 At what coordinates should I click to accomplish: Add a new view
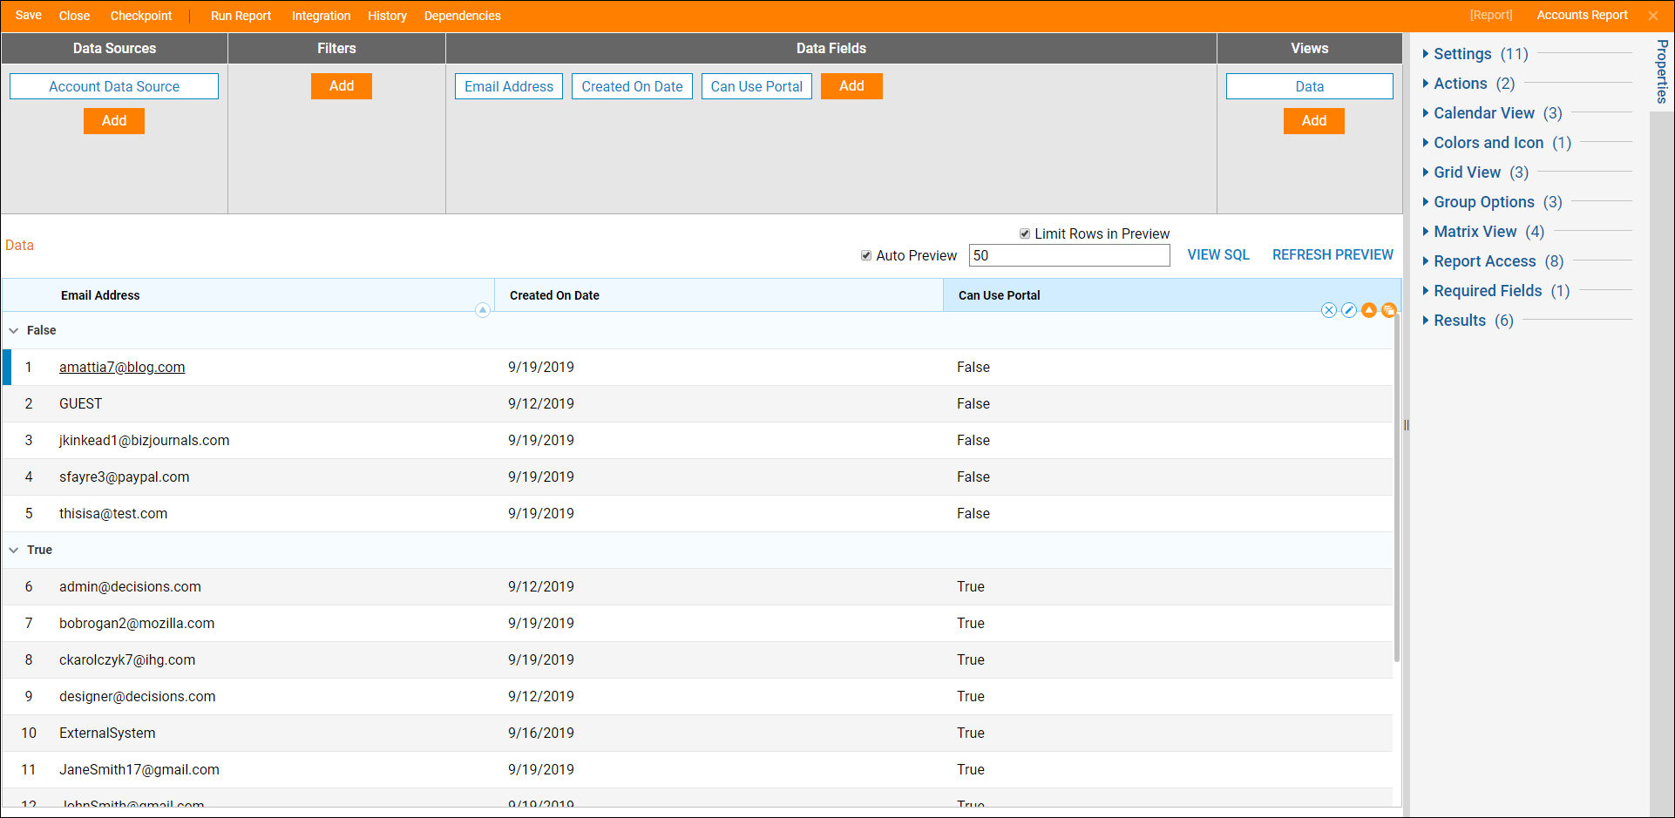(x=1314, y=121)
